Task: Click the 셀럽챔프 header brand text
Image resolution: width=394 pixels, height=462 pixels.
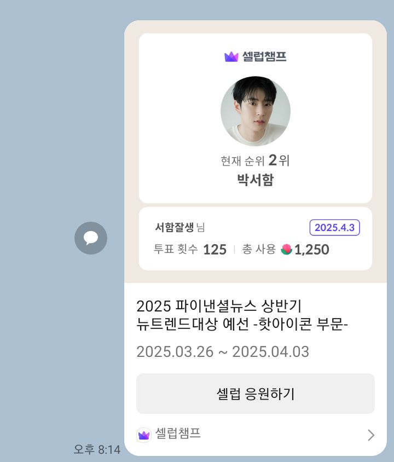Action: click(263, 56)
